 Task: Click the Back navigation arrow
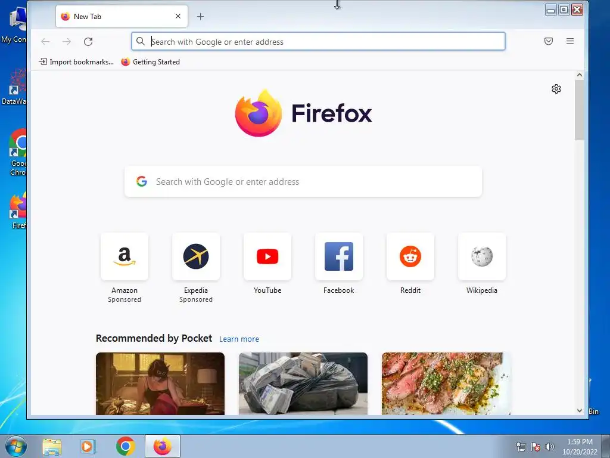click(45, 42)
